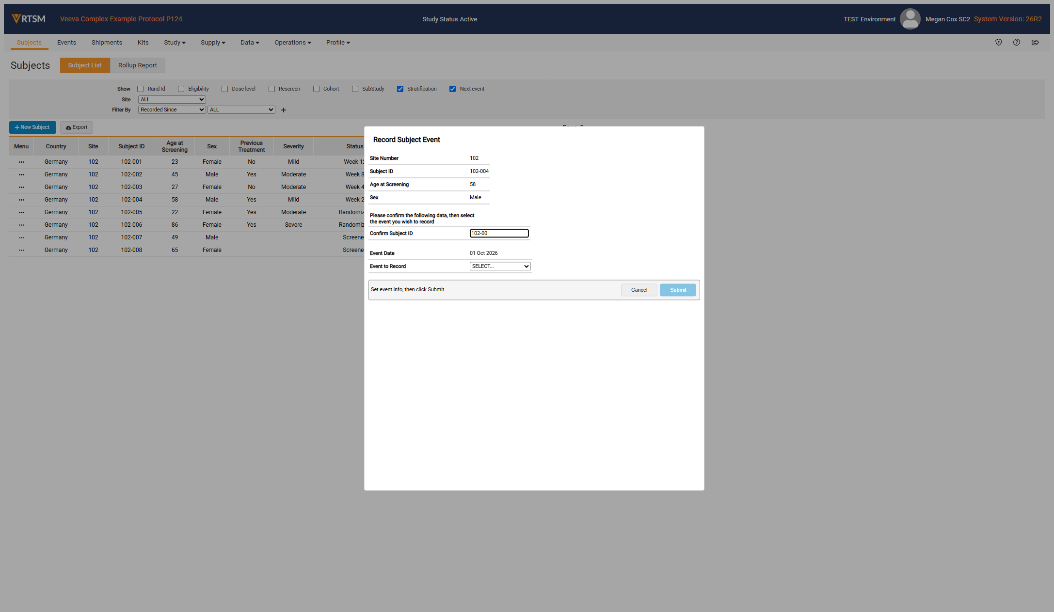Image resolution: width=1054 pixels, height=612 pixels.
Task: Focus the Confirm Subject ID field
Action: click(499, 234)
